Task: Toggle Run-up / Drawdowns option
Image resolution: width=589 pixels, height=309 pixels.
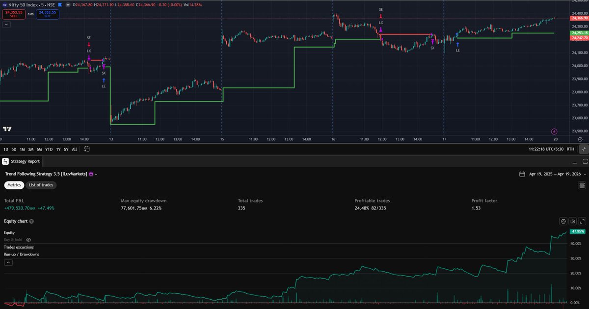Action: (22, 255)
